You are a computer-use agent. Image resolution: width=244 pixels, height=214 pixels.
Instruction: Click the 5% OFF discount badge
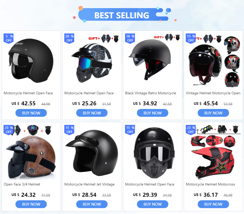9,38
